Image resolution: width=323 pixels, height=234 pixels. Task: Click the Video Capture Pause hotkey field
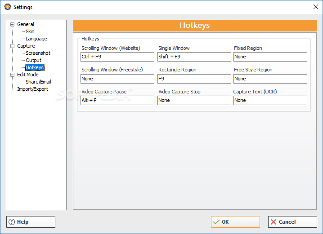117,100
